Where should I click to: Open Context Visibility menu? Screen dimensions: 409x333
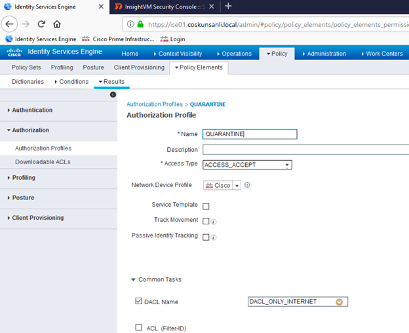tap(178, 54)
